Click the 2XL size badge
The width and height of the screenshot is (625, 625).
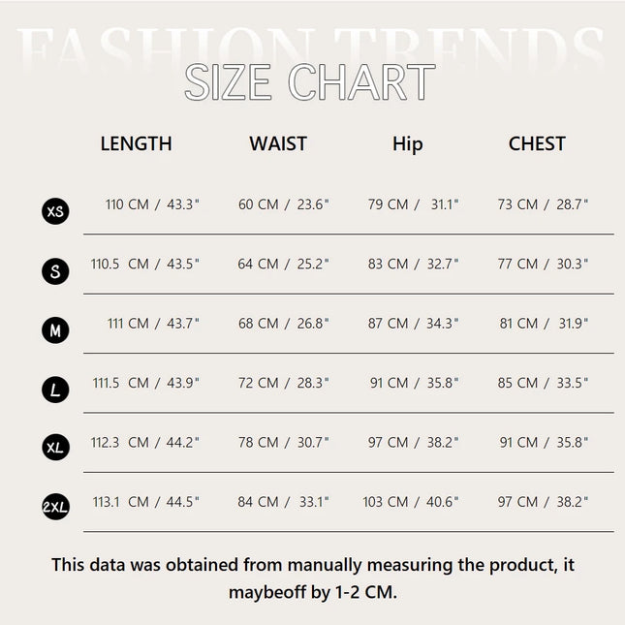[56, 508]
